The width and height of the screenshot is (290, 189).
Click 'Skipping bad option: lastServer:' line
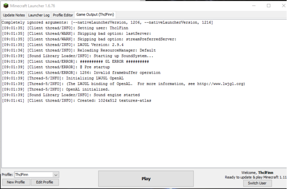point(76,33)
